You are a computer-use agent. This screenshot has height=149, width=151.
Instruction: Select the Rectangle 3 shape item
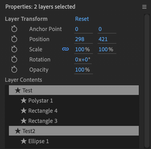[x=74, y=121]
